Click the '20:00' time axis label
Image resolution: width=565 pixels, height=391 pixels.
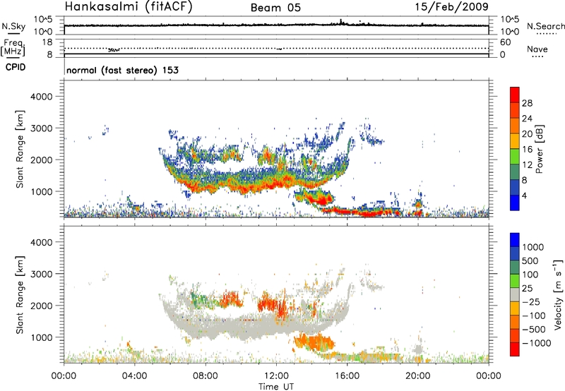[418, 376]
